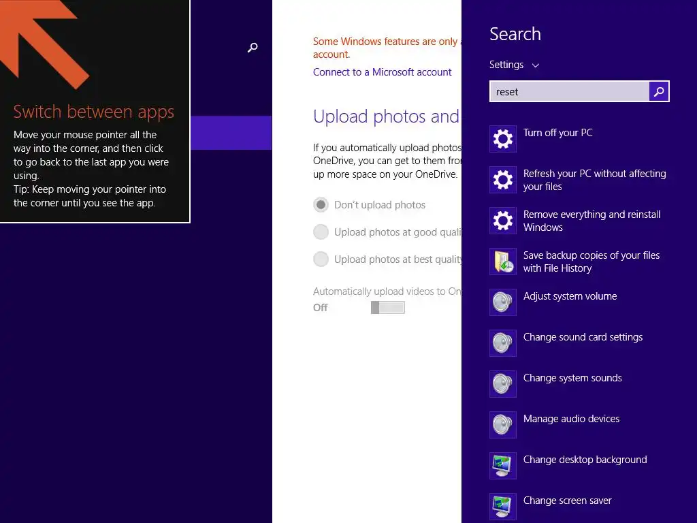697x523 pixels.
Task: Click the speaker icon for Change sound card settings
Action: point(503,343)
